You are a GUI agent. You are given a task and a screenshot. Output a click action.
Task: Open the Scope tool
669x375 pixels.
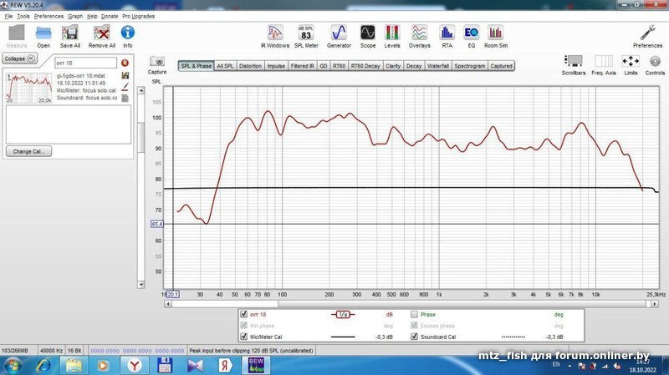[367, 33]
